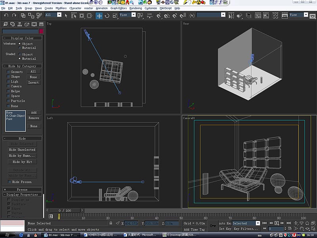Click the Select and Rotate tool

(x=107, y=15)
